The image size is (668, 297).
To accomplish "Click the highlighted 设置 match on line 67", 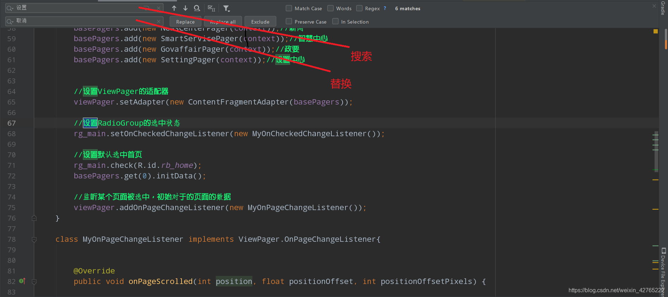I will (90, 123).
